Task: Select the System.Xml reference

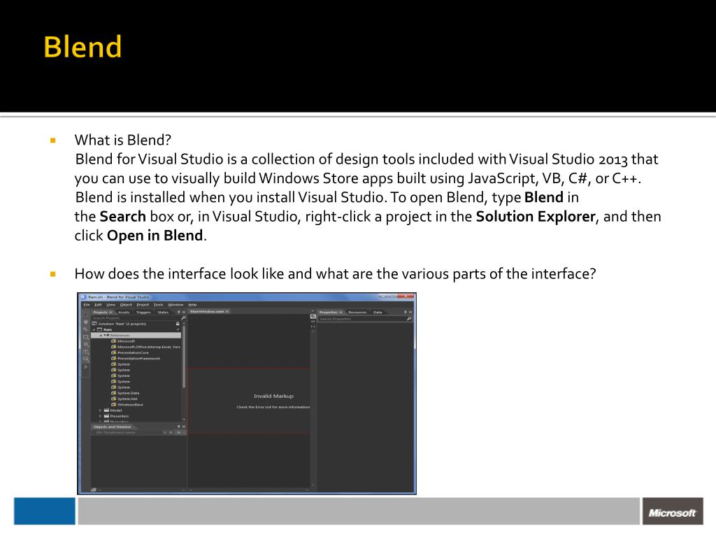Action: 127,399
